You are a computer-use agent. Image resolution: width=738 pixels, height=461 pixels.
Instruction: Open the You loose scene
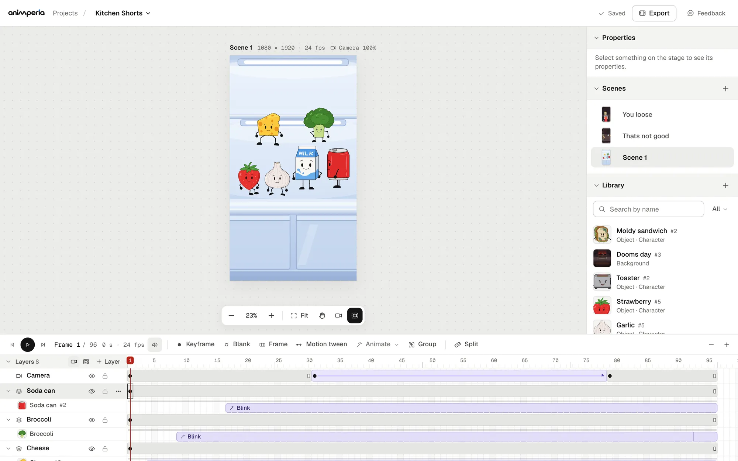pos(662,115)
